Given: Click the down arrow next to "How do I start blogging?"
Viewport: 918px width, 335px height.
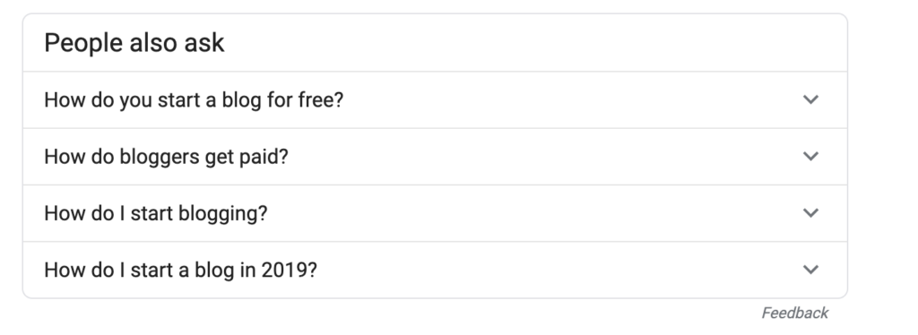Looking at the screenshot, I should 810,213.
